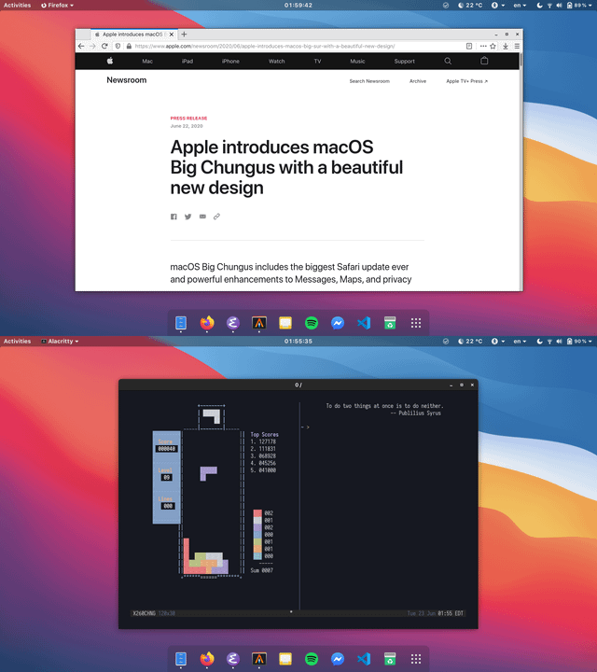This screenshot has width=597, height=672.
Task: Open Alacritty app menu in top panel
Action: (60, 342)
